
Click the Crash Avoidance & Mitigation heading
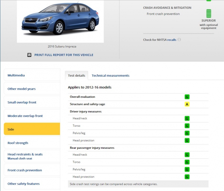[x=167, y=8]
